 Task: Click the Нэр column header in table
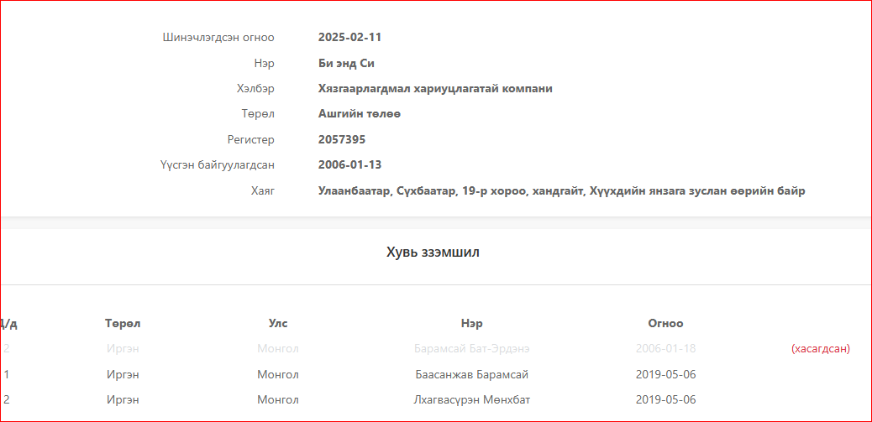click(x=471, y=323)
